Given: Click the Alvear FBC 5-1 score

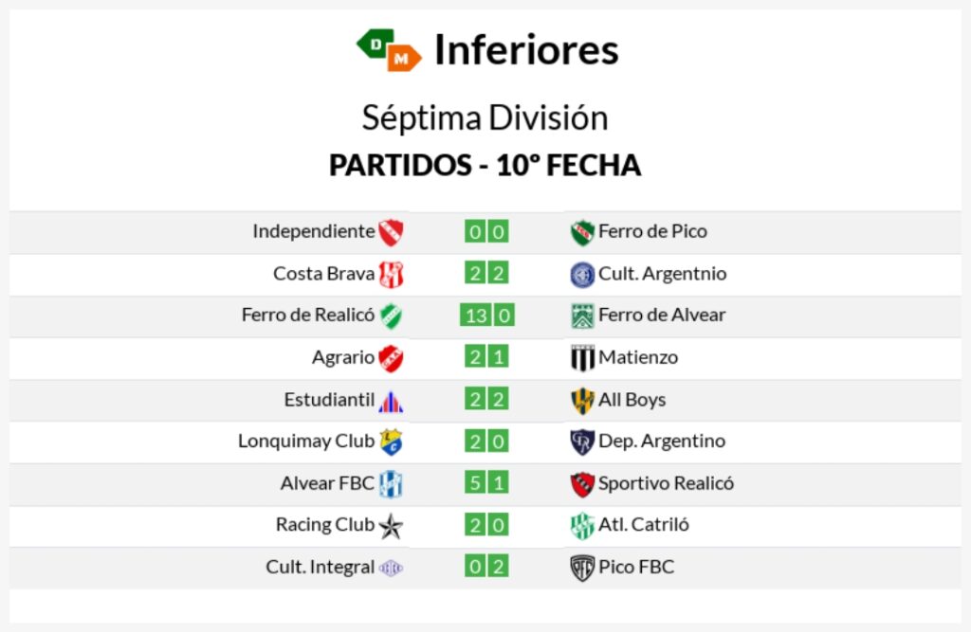Looking at the screenshot, I should (487, 483).
